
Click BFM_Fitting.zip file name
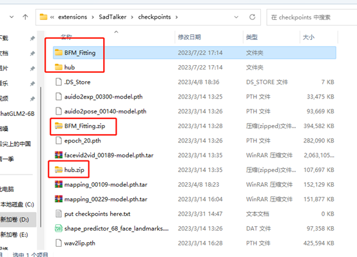click(x=84, y=126)
